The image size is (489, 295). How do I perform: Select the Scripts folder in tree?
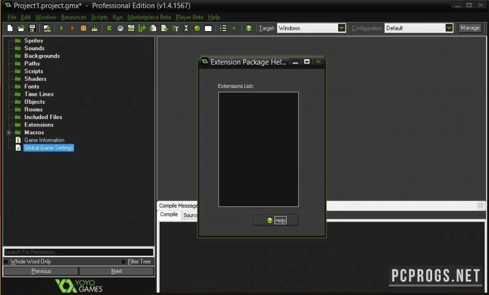coord(34,71)
